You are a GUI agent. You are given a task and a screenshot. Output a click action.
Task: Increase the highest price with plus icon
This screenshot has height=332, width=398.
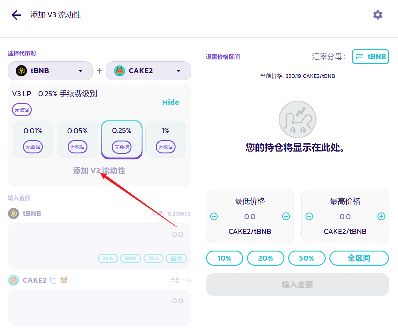[x=381, y=216]
